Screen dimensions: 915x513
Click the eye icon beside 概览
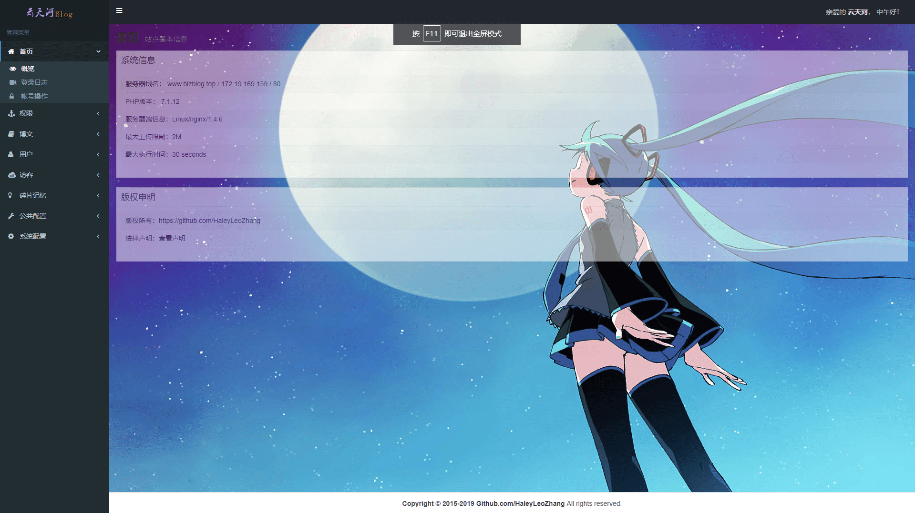tap(13, 69)
